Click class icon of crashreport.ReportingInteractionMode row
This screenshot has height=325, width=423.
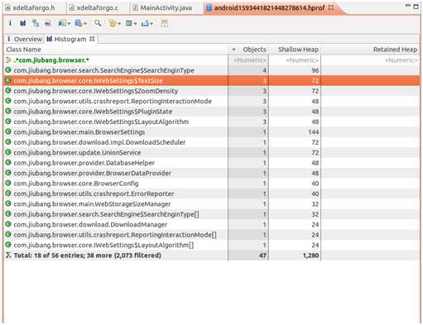click(8, 101)
